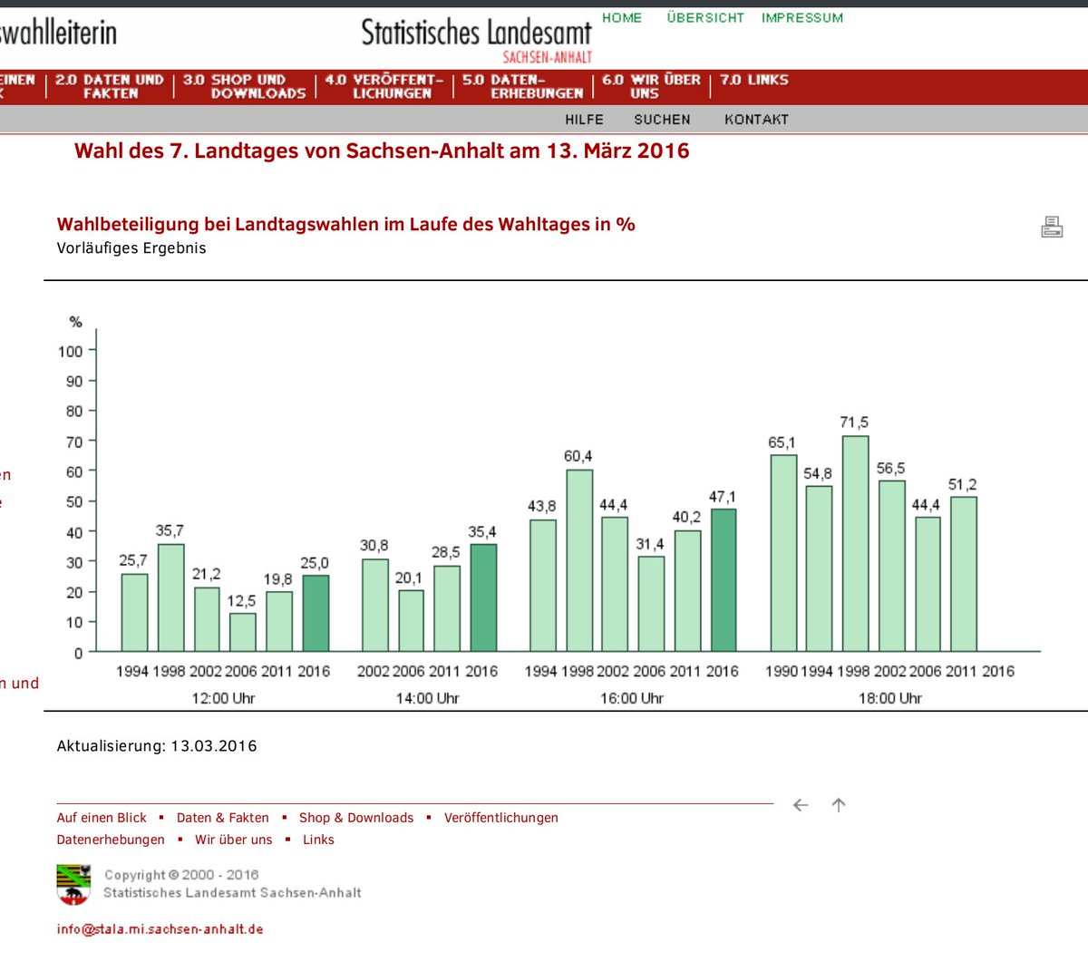1088x971 pixels.
Task: Open 4.0 Veröffentlichungen from the red menu
Action: (384, 85)
